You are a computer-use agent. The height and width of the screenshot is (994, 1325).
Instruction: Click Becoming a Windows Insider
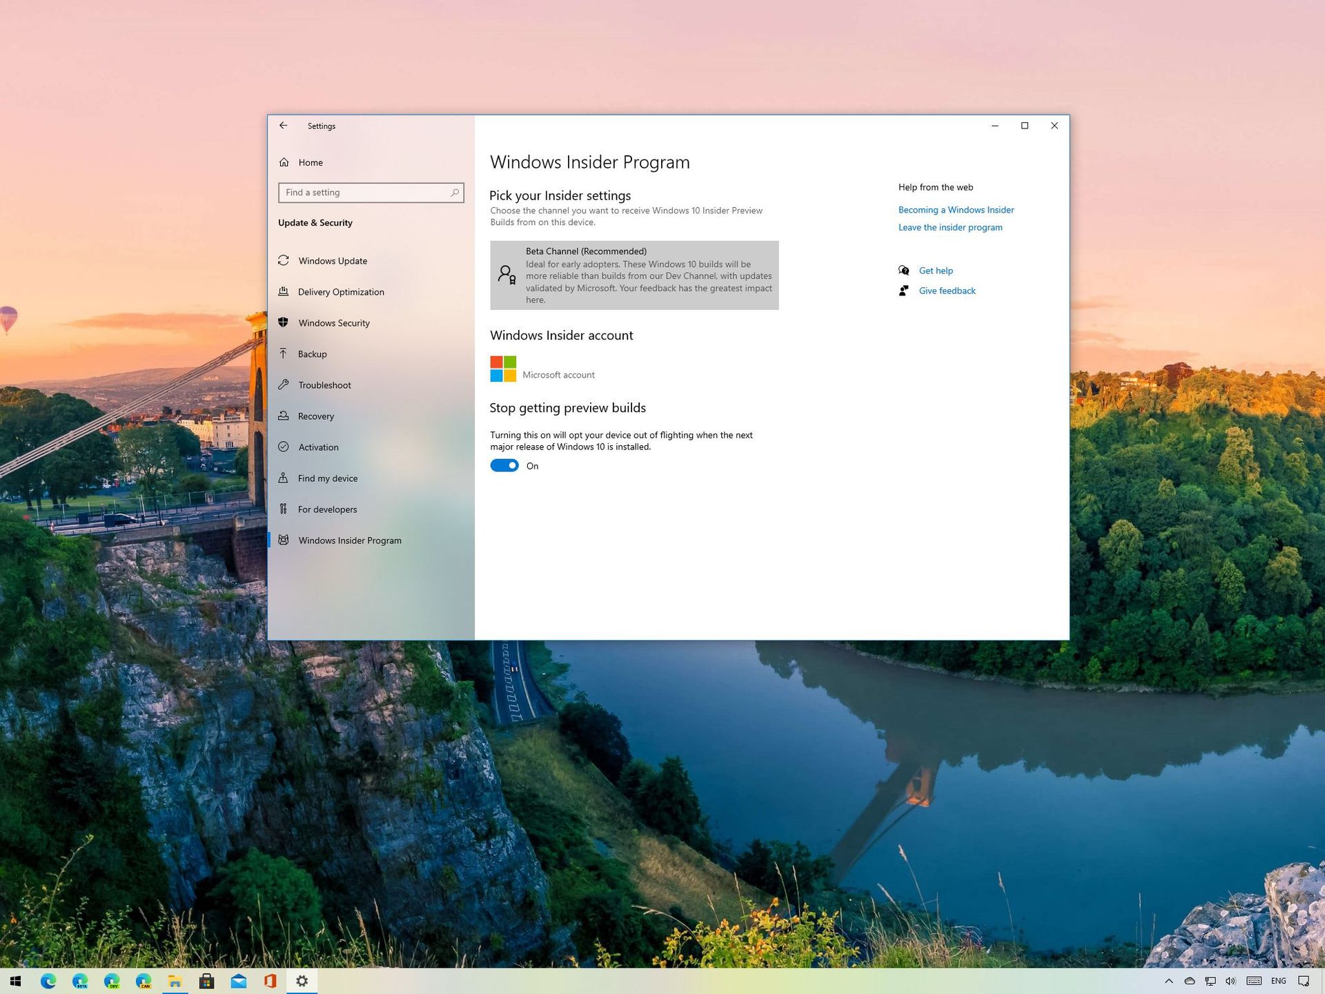pyautogui.click(x=956, y=209)
